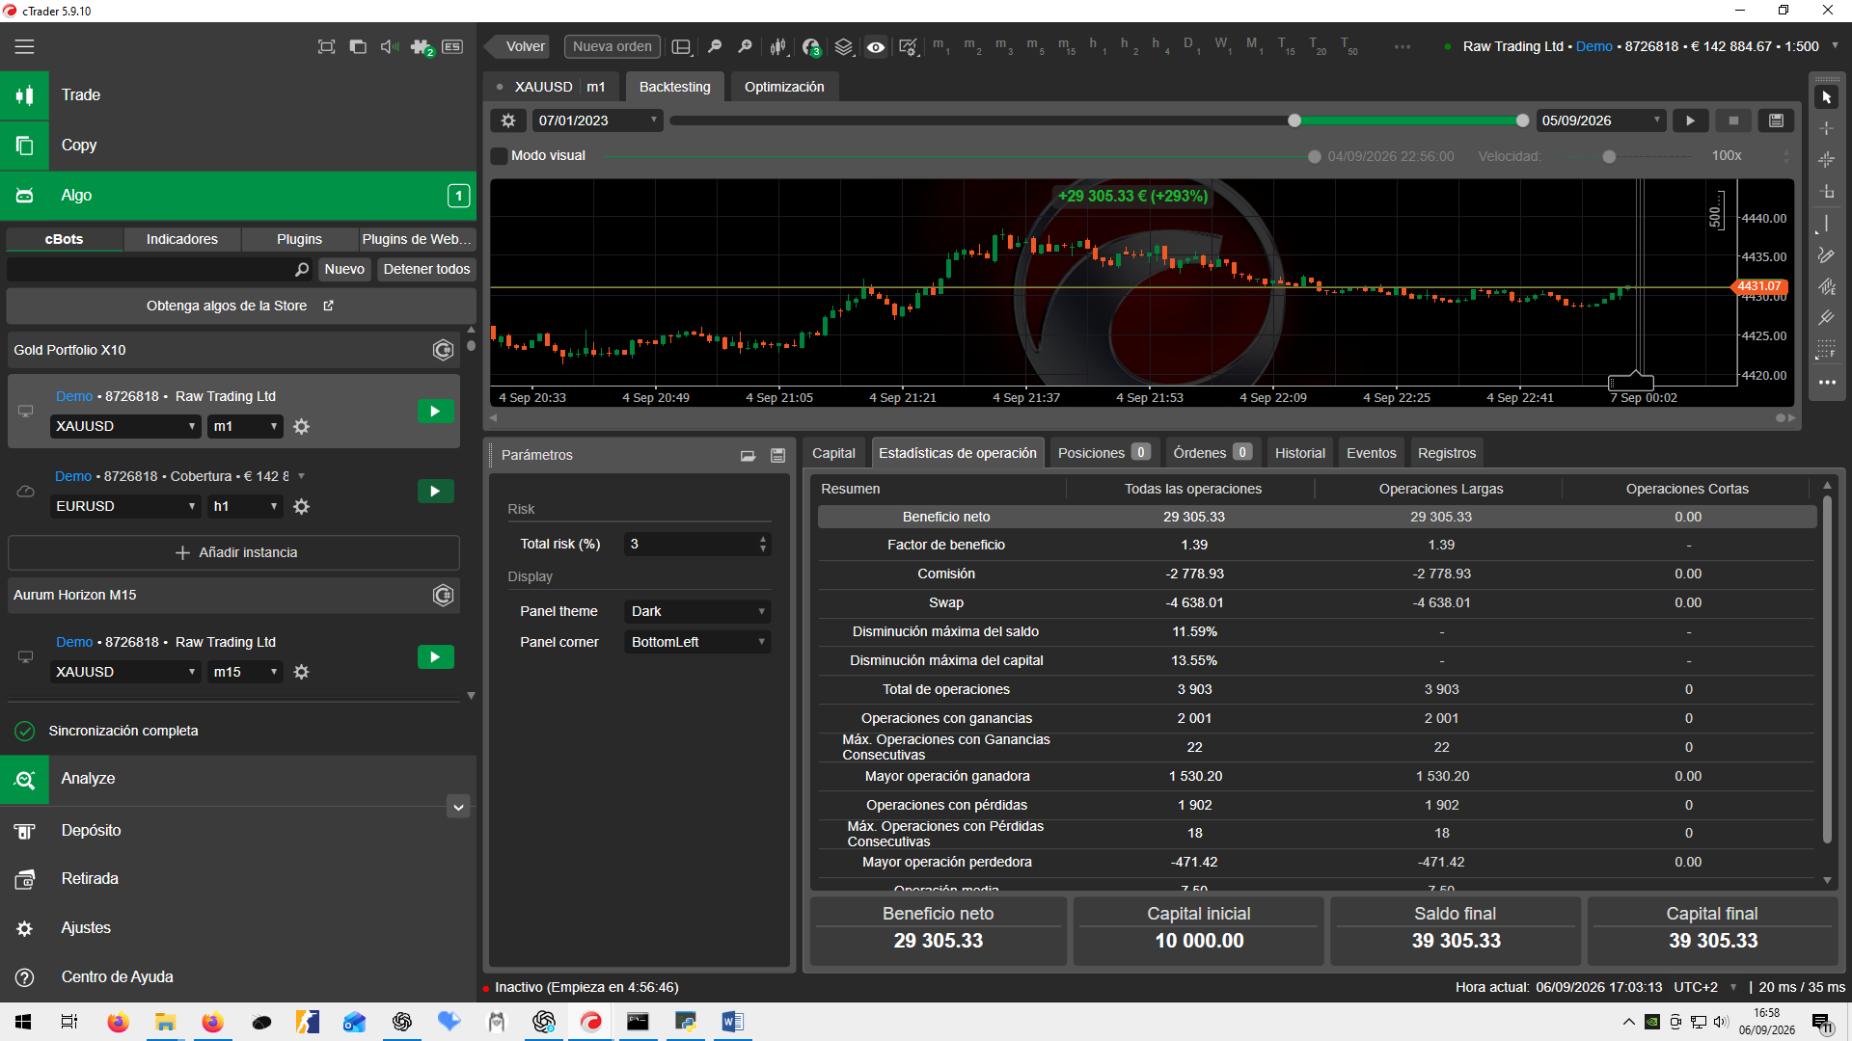Toggle the chart objects visibility eye
1852x1041 pixels.
click(875, 46)
